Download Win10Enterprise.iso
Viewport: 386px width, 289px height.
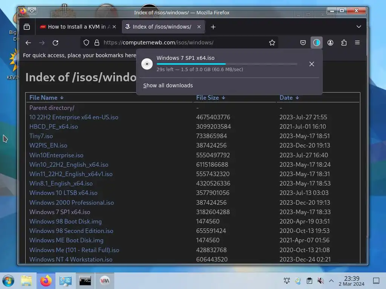56,155
